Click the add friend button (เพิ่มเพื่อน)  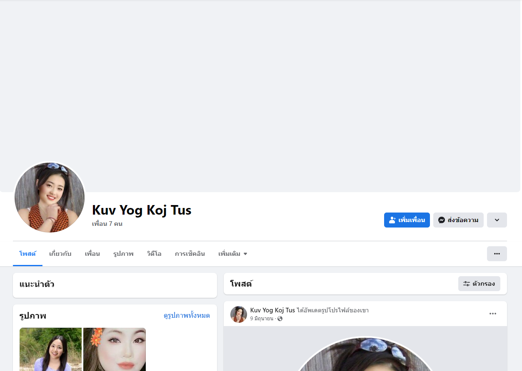(407, 220)
